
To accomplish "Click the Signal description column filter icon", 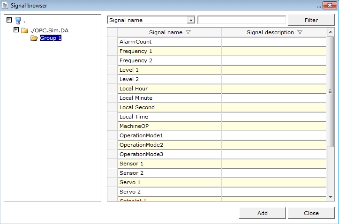I will pyautogui.click(x=300, y=33).
